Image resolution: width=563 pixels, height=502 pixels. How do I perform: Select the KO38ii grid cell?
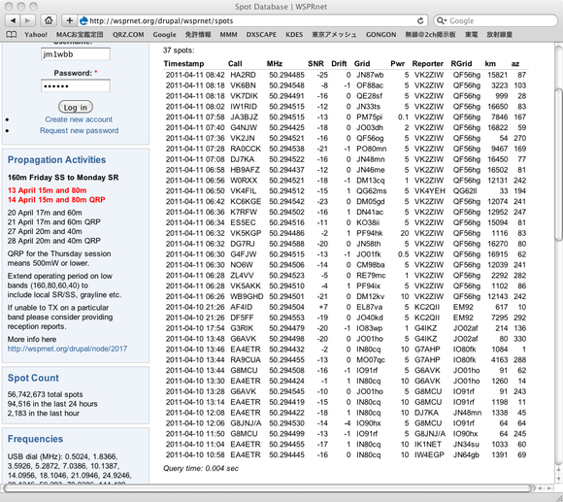pos(368,222)
